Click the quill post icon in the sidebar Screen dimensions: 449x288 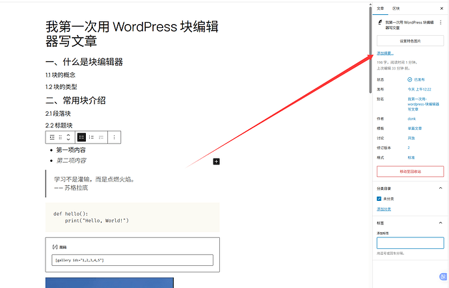[380, 22]
